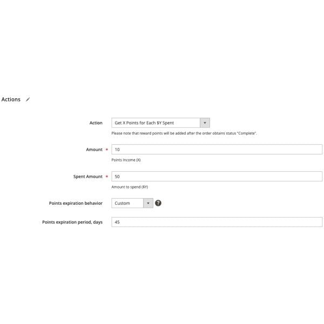
Task: Click the reward points 'Complete' status note
Action: coord(184,133)
